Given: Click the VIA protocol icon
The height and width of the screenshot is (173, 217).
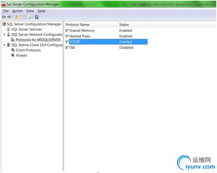Looking at the screenshot, I should [67, 47].
